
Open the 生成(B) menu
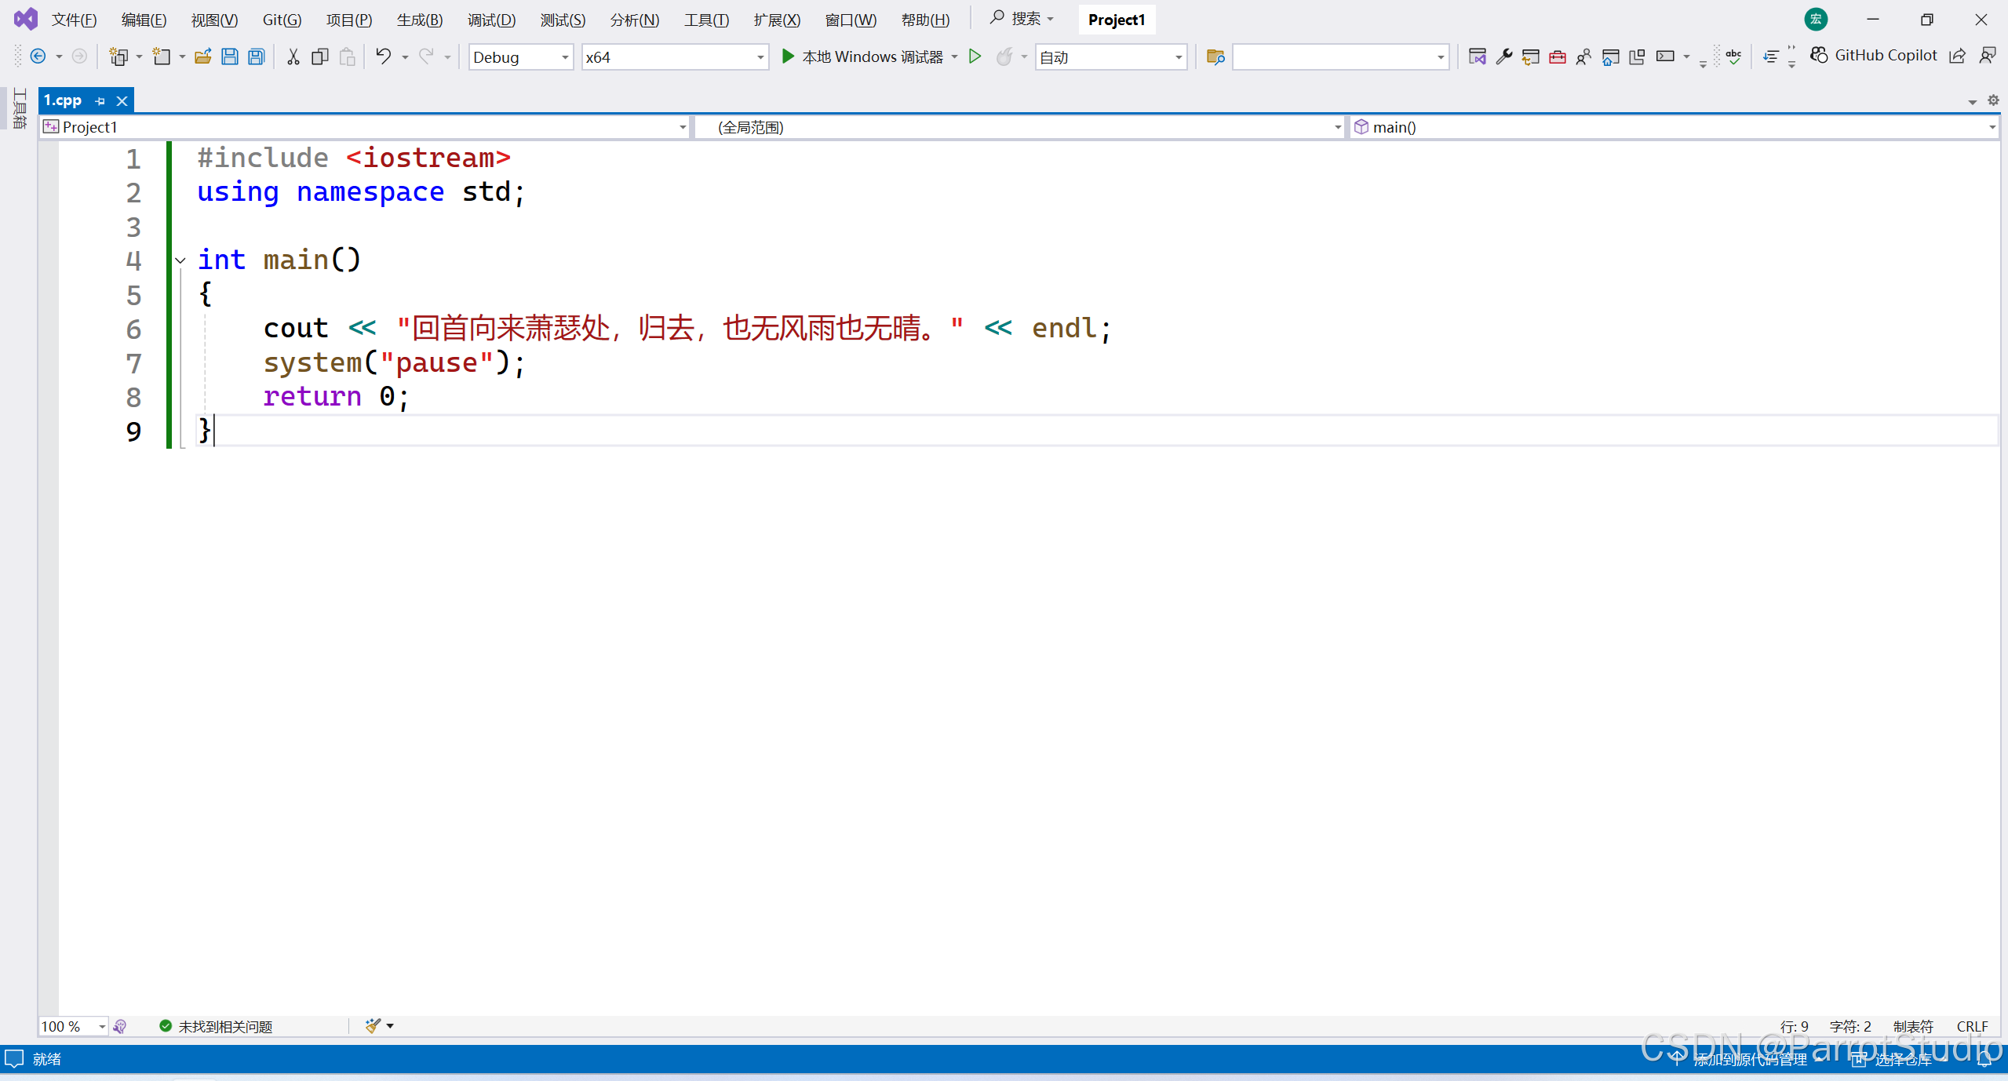[420, 20]
